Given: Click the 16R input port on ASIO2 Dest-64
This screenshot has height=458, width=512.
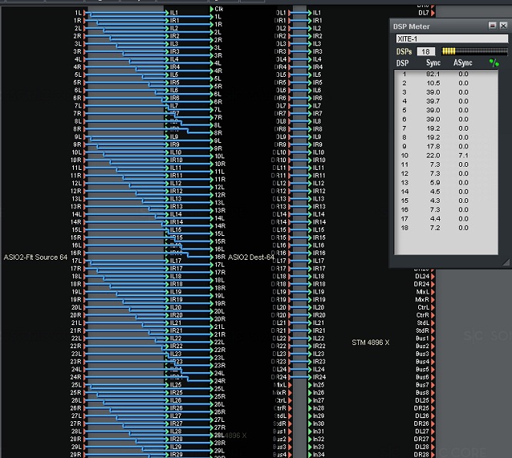Looking at the screenshot, I should [x=212, y=257].
